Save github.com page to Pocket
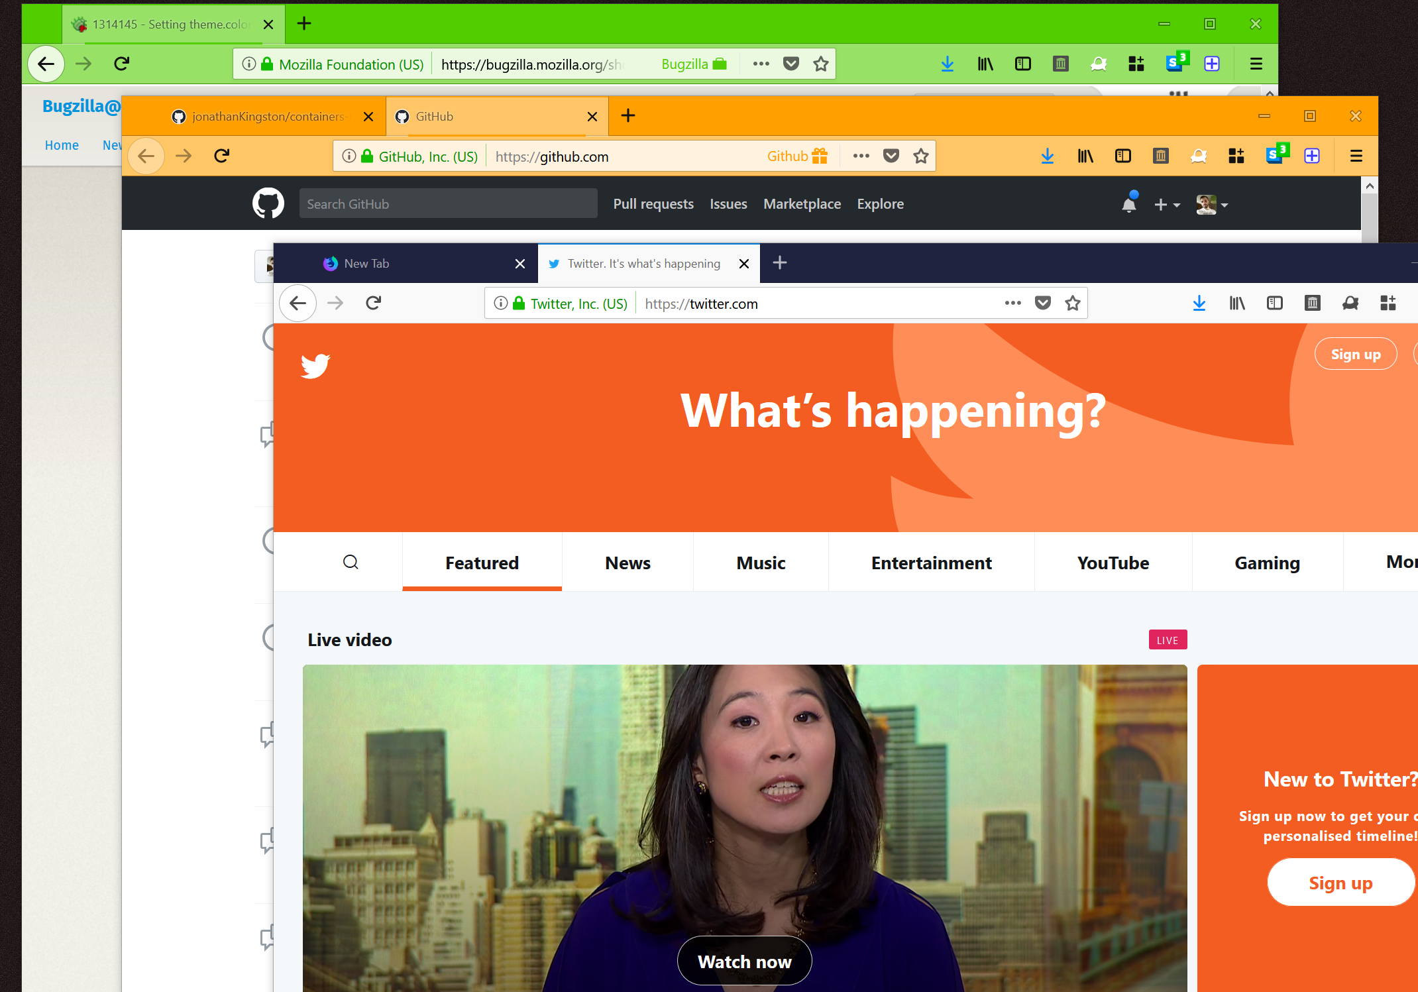 [x=891, y=156]
